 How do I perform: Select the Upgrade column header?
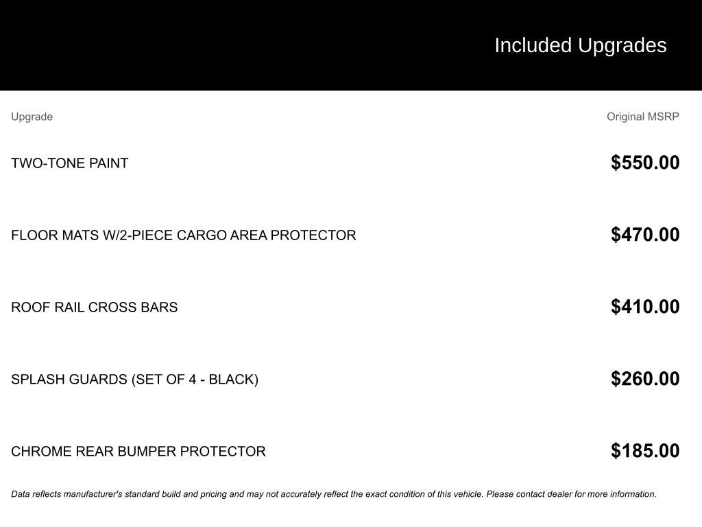pos(32,117)
